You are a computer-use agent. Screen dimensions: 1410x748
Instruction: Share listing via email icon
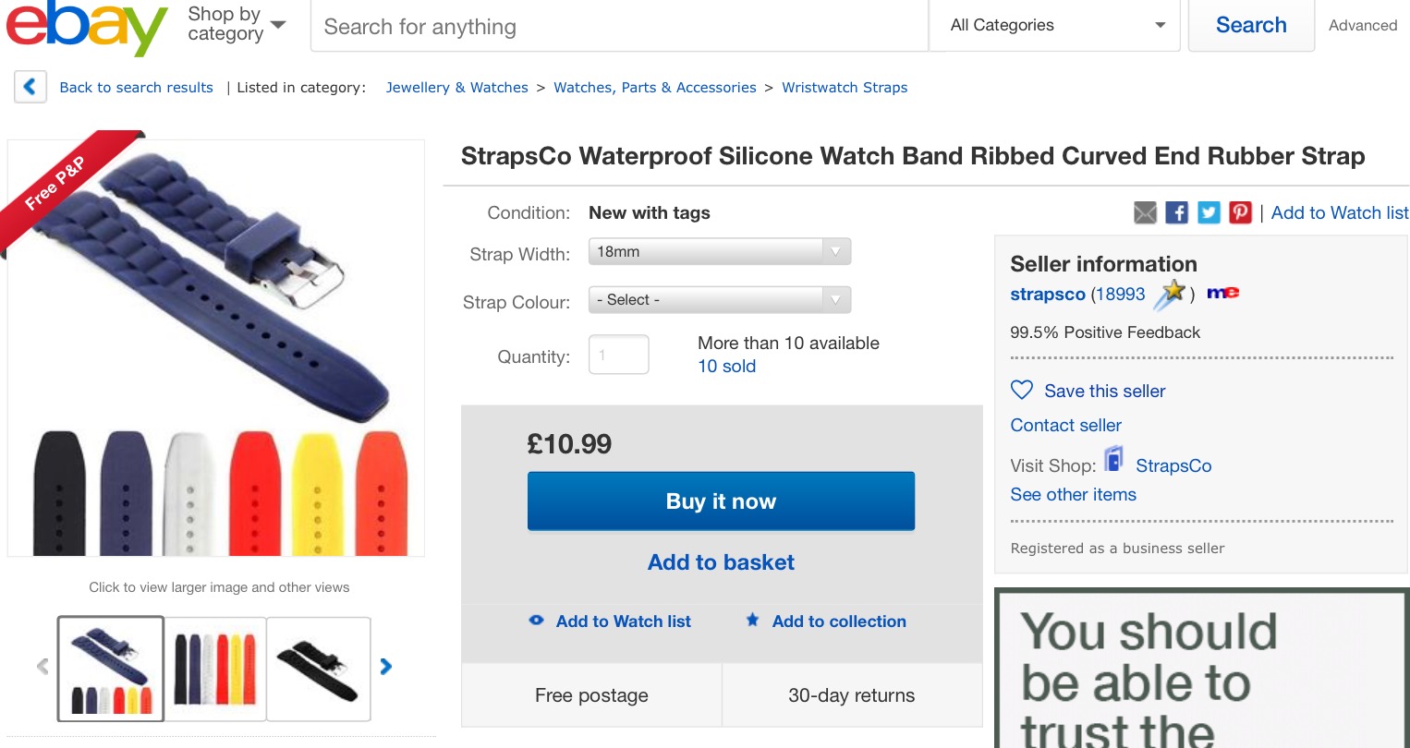(1145, 213)
